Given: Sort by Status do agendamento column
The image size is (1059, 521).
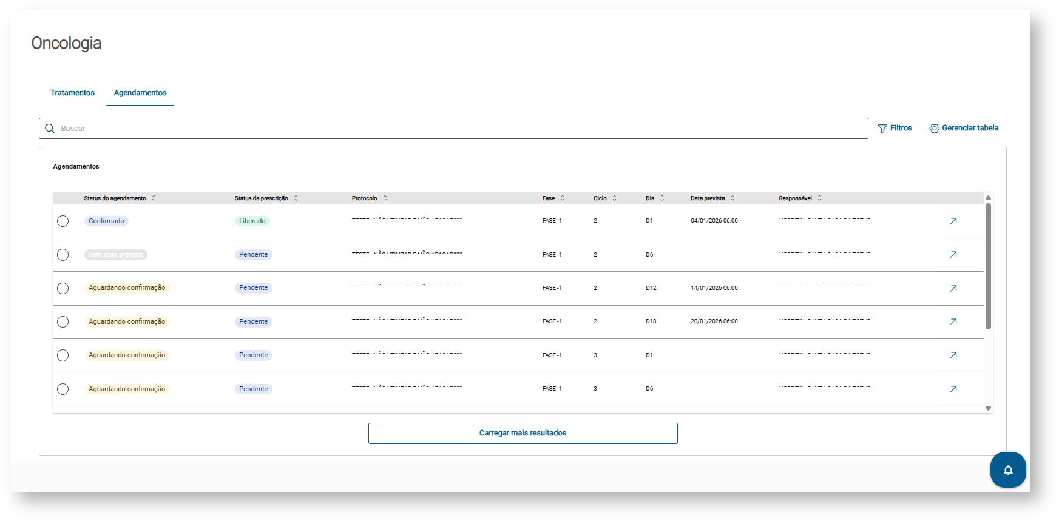Looking at the screenshot, I should point(154,198).
